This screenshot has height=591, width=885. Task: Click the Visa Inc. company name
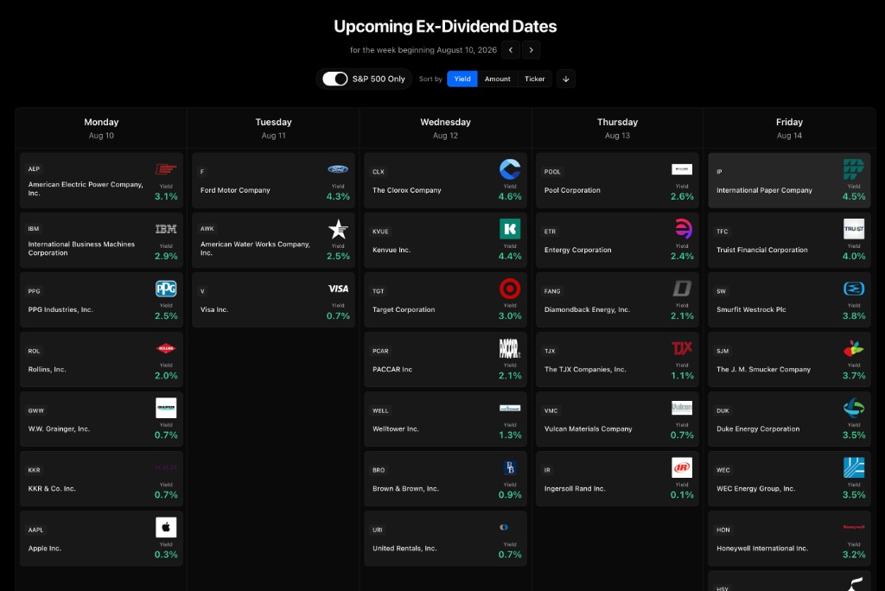(x=214, y=309)
